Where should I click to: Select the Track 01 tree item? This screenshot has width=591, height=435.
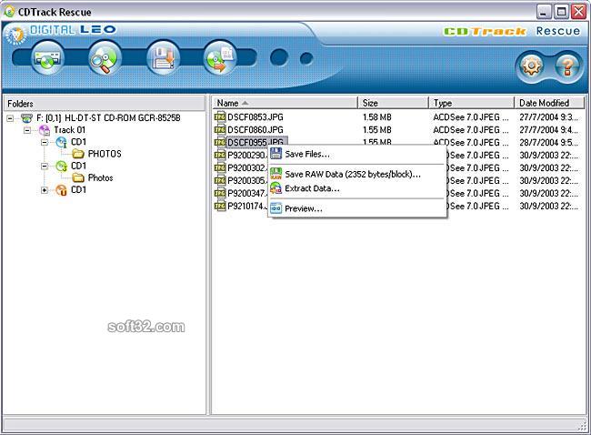pyautogui.click(x=70, y=130)
